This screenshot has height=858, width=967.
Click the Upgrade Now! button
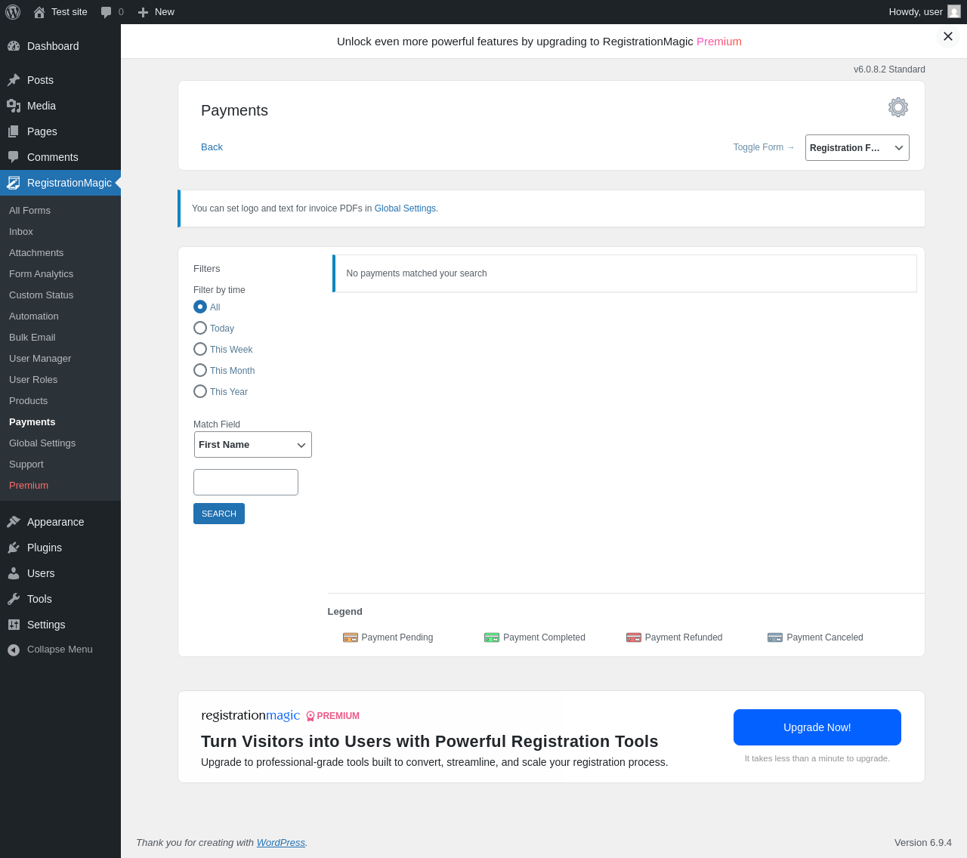(x=817, y=727)
